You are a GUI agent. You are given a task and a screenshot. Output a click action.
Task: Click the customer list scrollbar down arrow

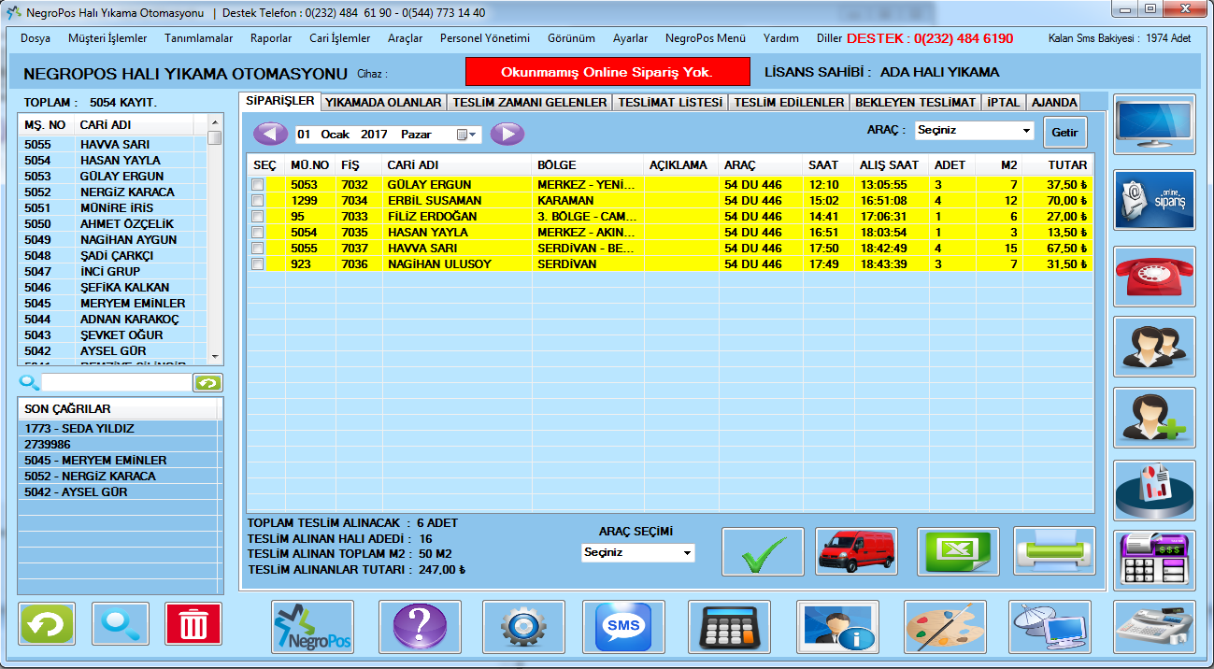pos(215,358)
